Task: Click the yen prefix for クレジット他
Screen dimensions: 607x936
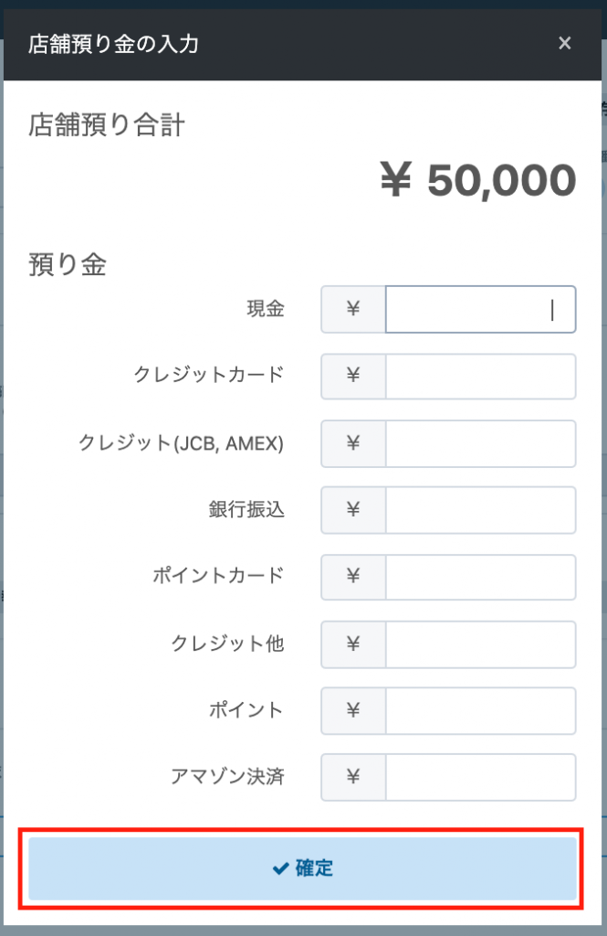Action: click(x=353, y=643)
